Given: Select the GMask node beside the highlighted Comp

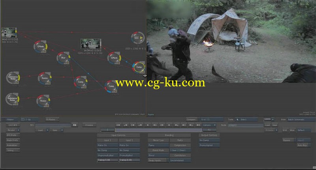Looking at the screenshot, I should pos(114,58).
